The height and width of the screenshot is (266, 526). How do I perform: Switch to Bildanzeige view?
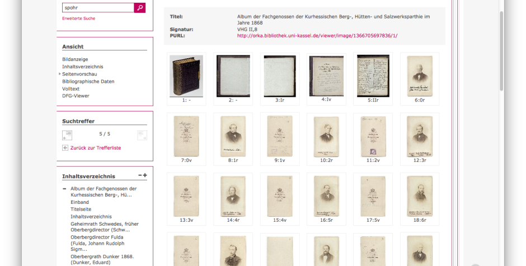point(75,59)
